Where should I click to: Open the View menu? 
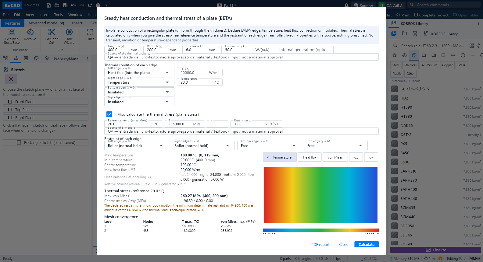30,15
